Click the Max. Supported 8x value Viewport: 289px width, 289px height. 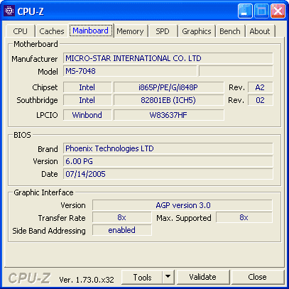point(244,217)
